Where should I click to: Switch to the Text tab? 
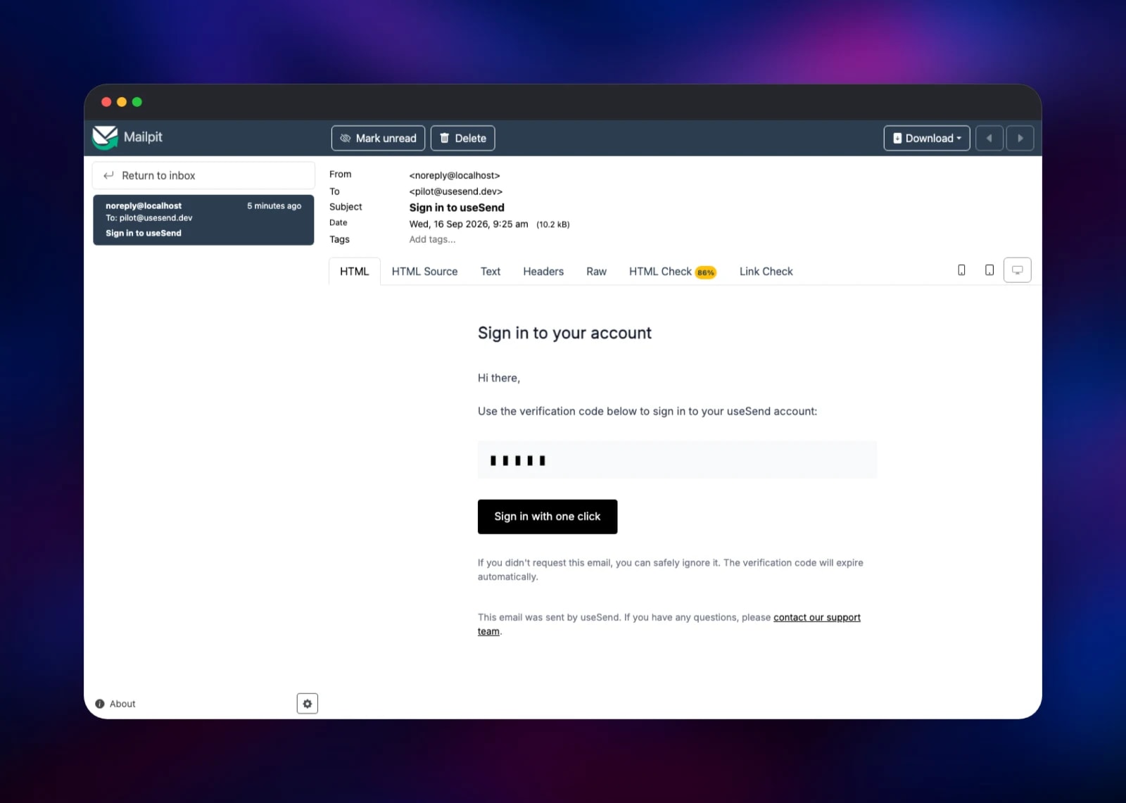click(491, 272)
